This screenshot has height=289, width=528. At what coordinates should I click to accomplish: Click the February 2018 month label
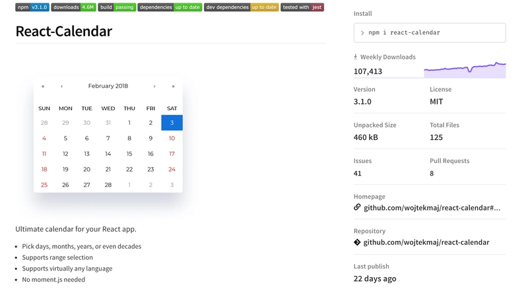[108, 86]
